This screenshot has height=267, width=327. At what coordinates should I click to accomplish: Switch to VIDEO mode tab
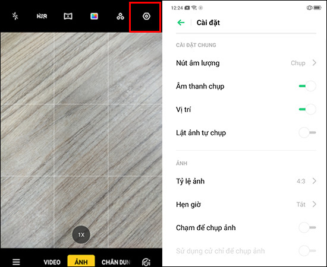[x=52, y=262]
